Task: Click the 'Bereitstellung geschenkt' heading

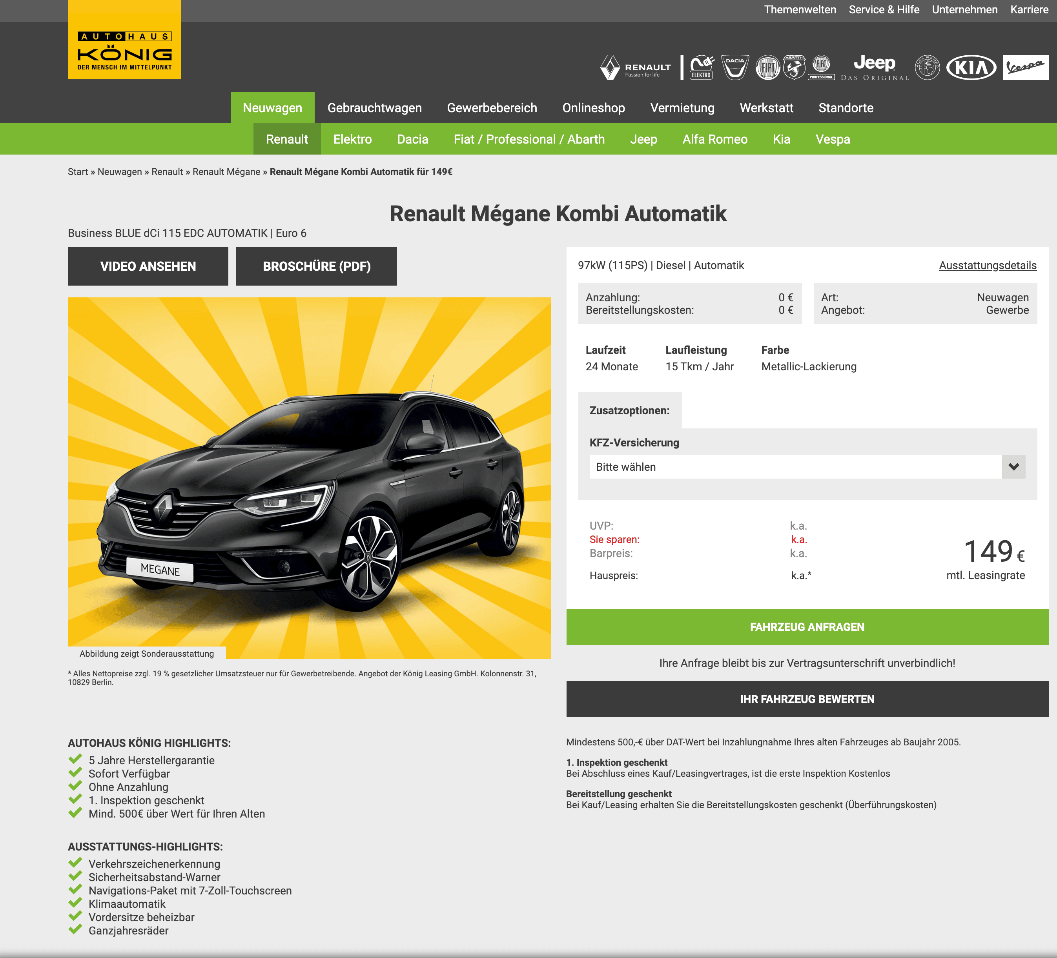Action: [619, 794]
